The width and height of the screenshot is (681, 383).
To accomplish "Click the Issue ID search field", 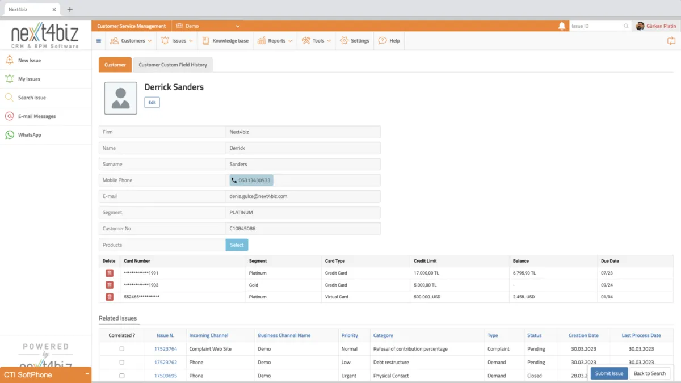I will [x=596, y=26].
